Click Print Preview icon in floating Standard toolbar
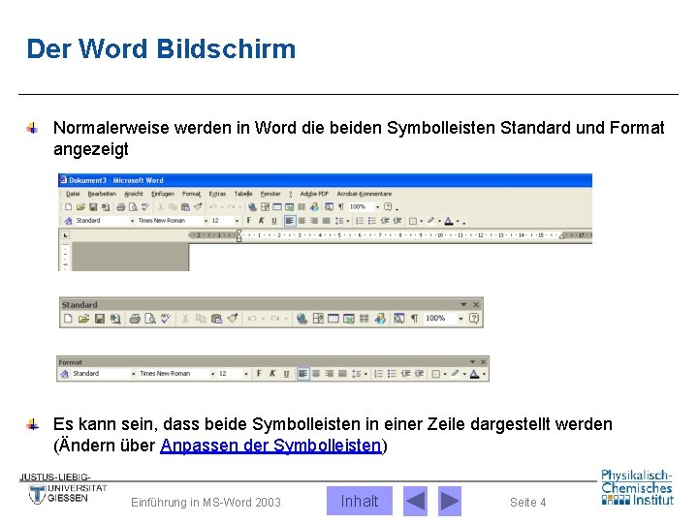The height and width of the screenshot is (523, 698). (150, 319)
